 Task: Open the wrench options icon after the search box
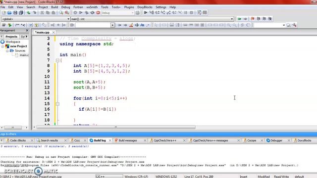pos(294,25)
